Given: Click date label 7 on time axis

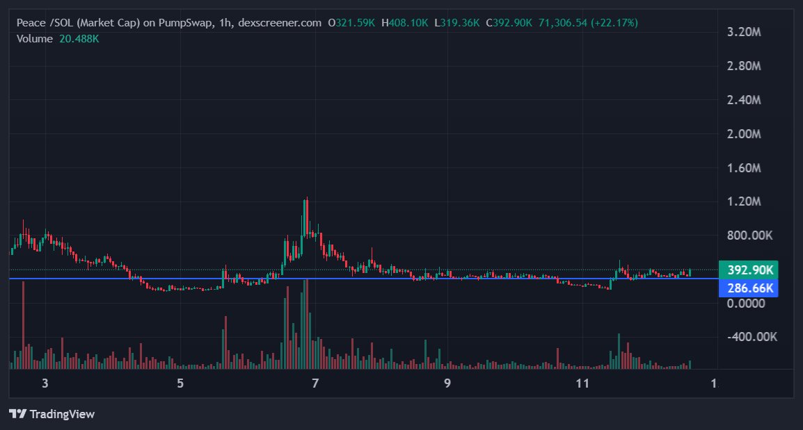Looking at the screenshot, I should coord(315,383).
